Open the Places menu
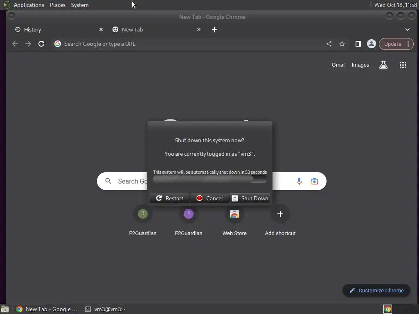Screen dimensions: 419x314 click(x=58, y=5)
